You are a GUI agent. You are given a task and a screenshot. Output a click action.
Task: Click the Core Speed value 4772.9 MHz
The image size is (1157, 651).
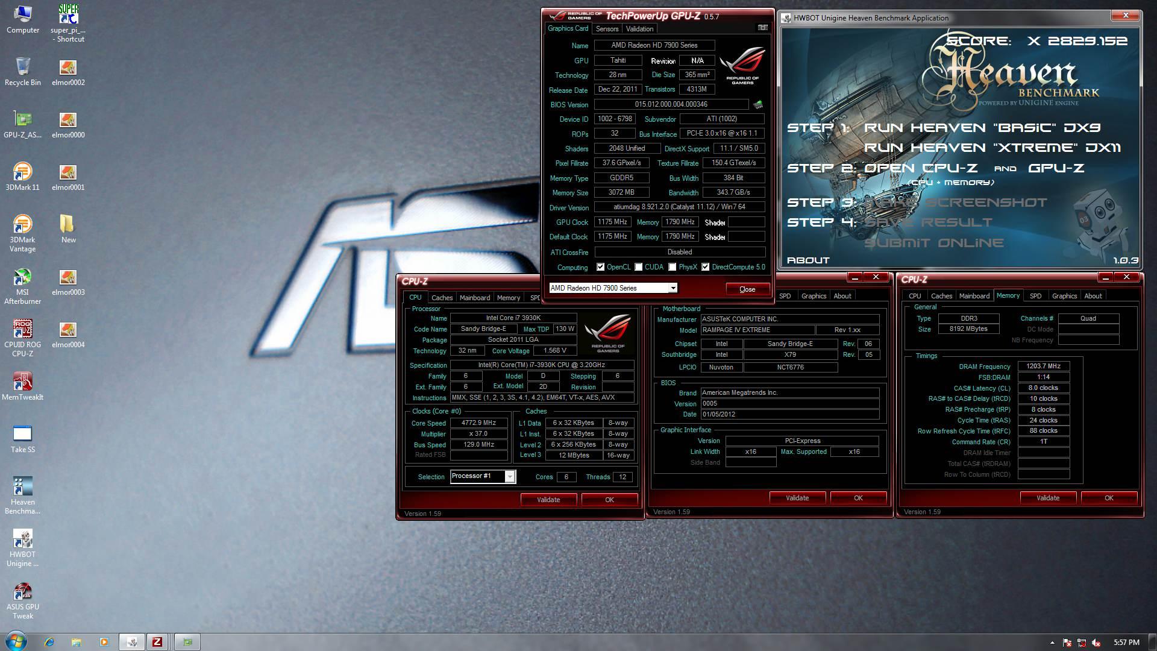pos(478,423)
